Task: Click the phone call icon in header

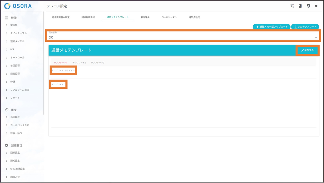Action: (x=292, y=6)
